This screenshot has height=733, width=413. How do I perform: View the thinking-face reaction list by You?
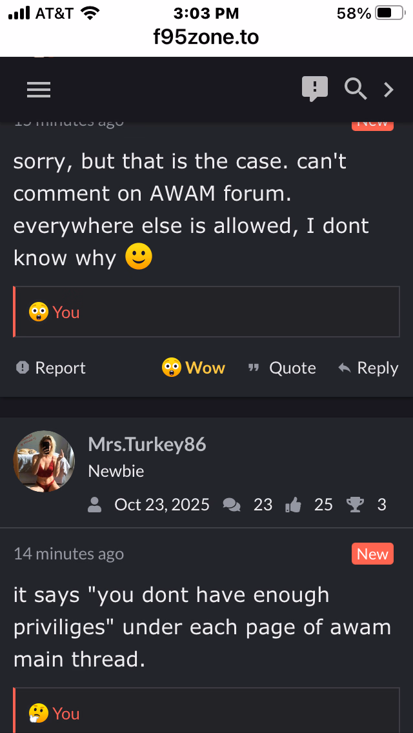(x=54, y=714)
